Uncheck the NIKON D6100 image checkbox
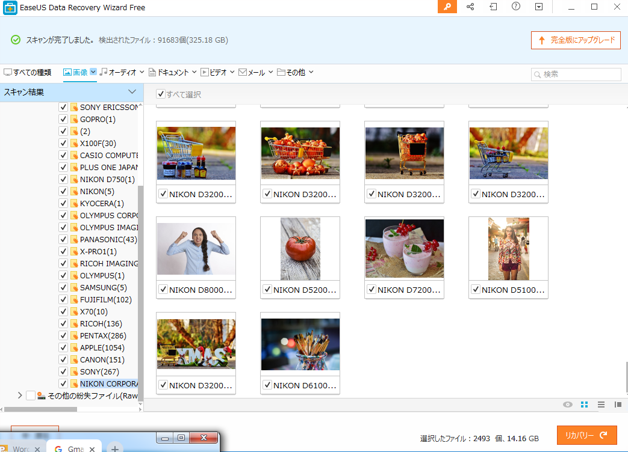This screenshot has width=628, height=452. [x=267, y=385]
